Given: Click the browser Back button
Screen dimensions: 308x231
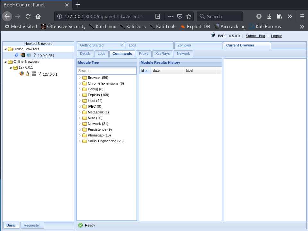Looking at the screenshot, I should 7,17.
